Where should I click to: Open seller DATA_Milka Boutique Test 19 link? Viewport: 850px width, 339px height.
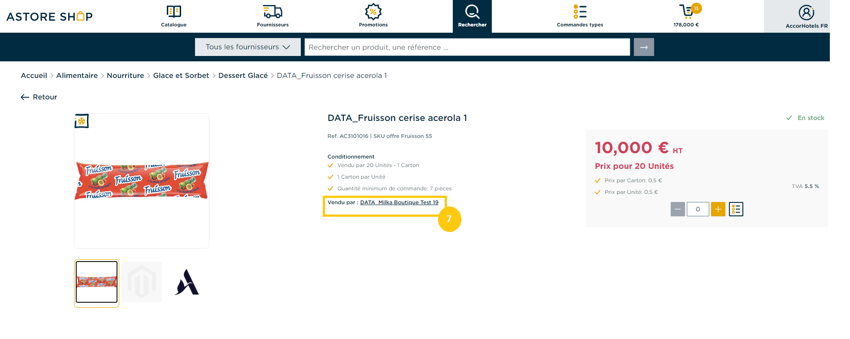tap(399, 202)
